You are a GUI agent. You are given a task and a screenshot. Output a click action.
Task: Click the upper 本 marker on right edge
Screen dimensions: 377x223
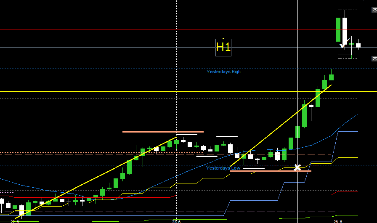click(374, 10)
